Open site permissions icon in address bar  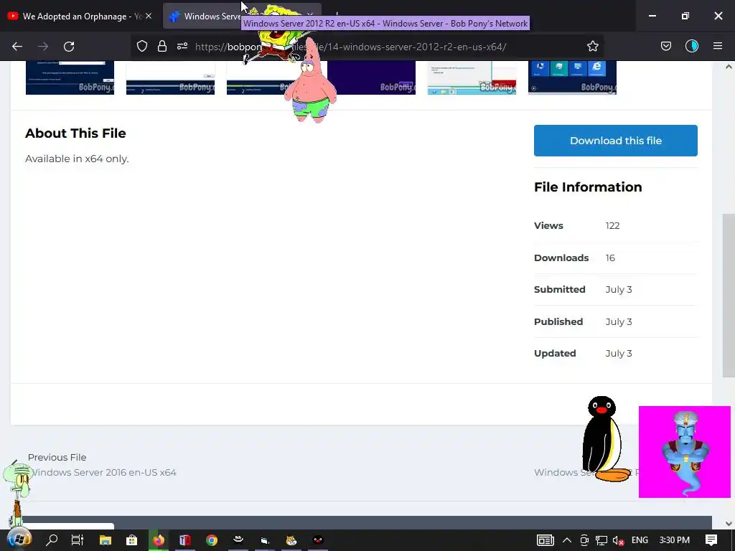pos(182,46)
